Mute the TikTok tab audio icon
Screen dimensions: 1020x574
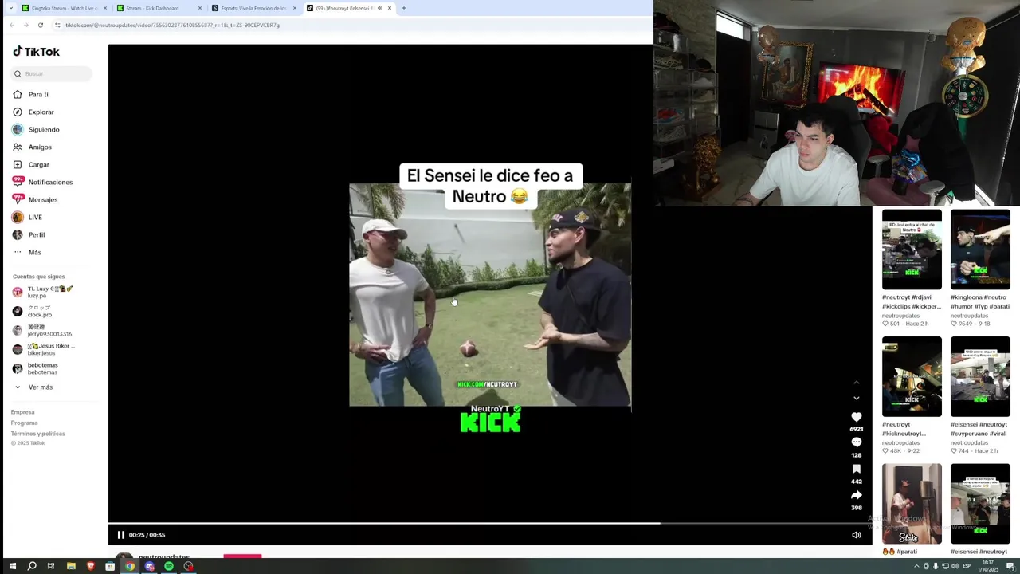(379, 8)
